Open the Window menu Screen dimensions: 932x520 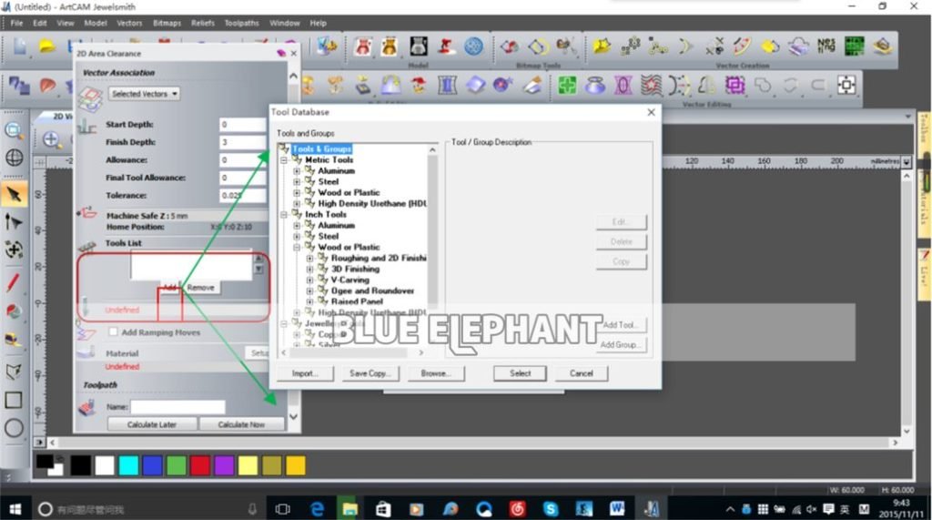[285, 23]
